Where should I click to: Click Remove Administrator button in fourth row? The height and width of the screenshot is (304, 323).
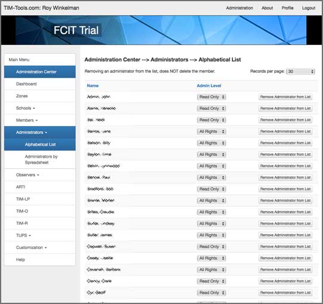285,131
